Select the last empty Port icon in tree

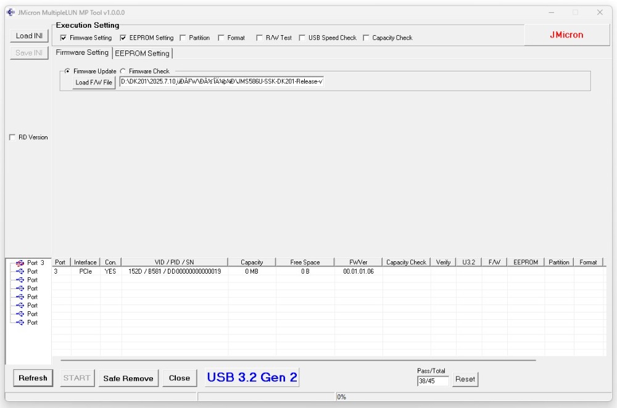click(x=20, y=322)
